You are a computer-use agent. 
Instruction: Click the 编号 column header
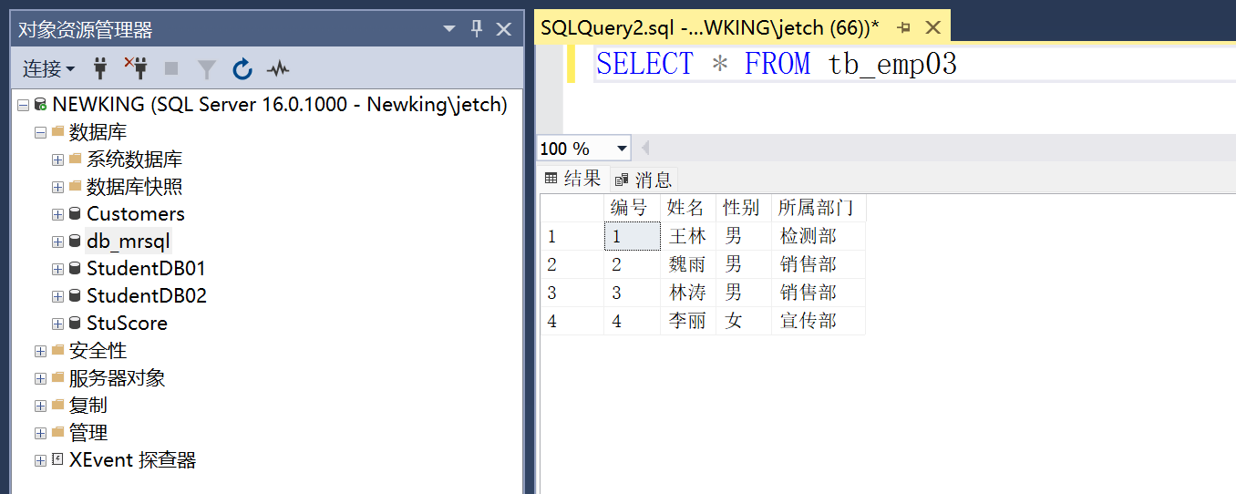pos(632,208)
